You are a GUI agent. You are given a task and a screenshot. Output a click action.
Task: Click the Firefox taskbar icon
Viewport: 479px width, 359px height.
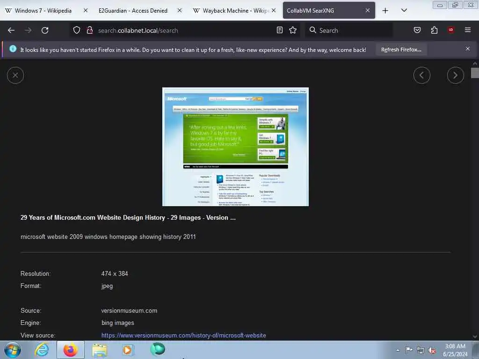71,350
